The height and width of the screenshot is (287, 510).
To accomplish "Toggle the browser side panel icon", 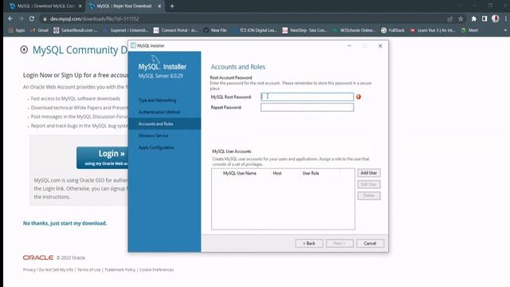I will (x=484, y=19).
